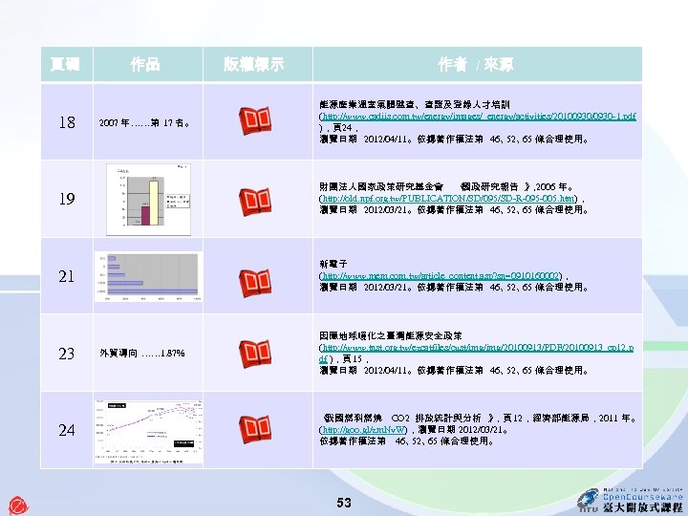Click the red book icon in row 19
Screen dimensions: 688x516
(x=255, y=202)
